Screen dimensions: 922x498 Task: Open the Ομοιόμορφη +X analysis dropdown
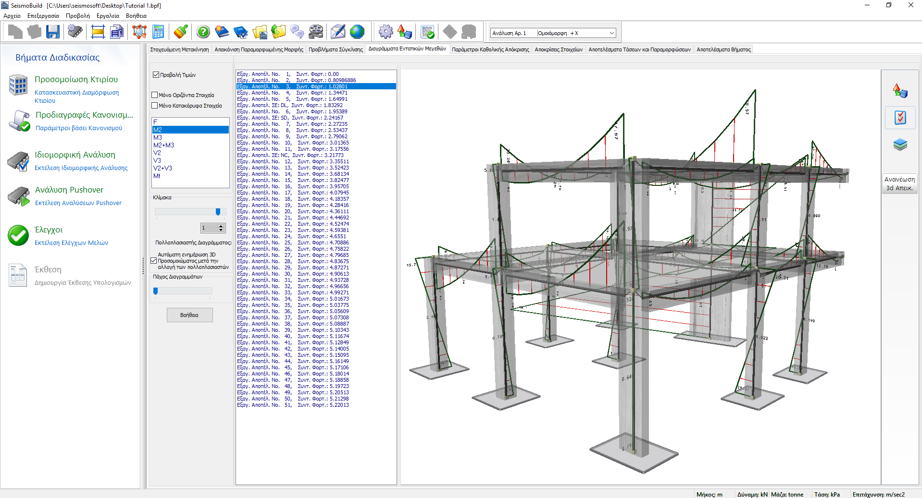[x=611, y=33]
